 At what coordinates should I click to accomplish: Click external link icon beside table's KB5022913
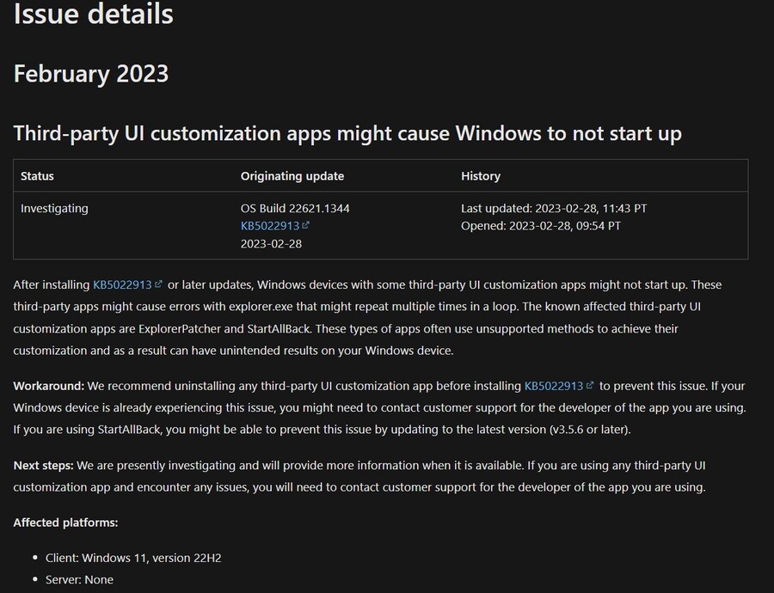[305, 225]
